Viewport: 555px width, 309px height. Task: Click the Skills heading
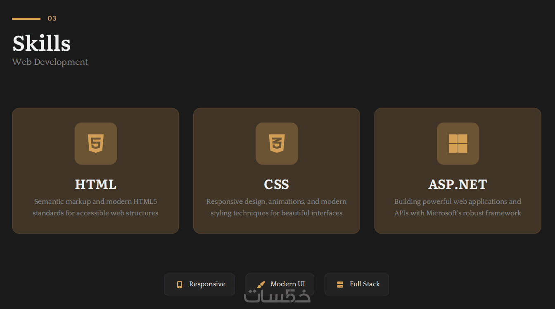click(41, 43)
